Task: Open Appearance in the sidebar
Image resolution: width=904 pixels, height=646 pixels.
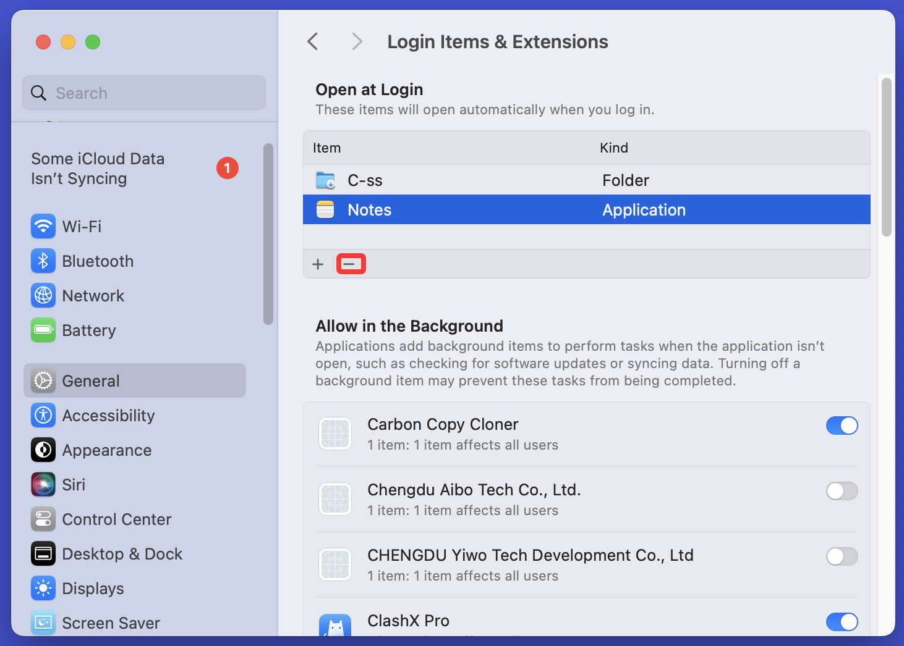Action: [106, 450]
